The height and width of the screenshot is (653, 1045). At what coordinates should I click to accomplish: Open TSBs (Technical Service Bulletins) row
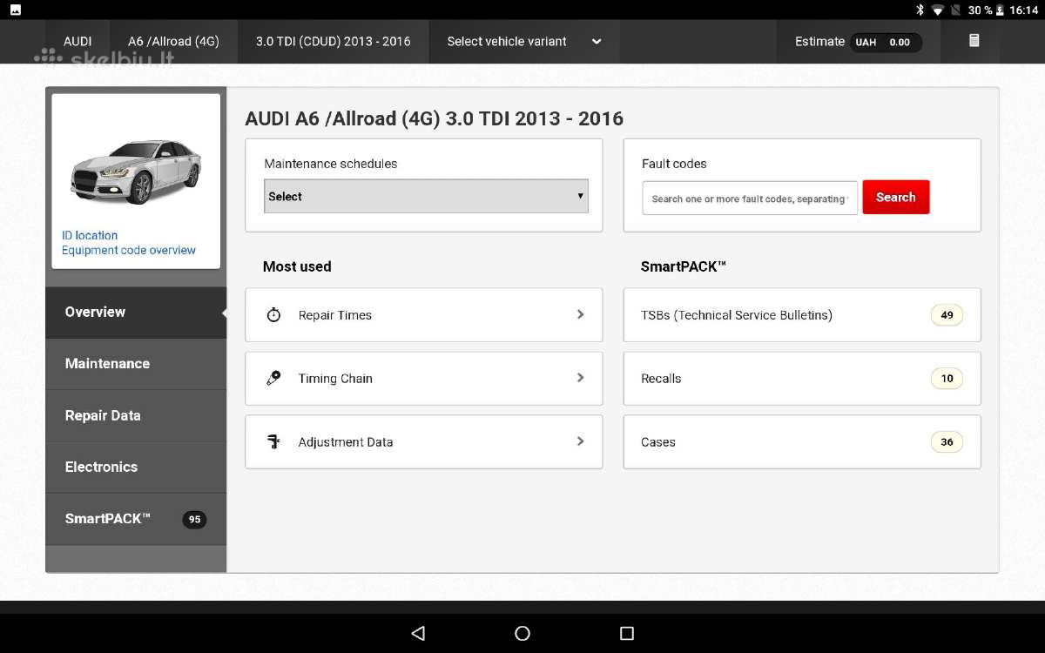(x=802, y=315)
